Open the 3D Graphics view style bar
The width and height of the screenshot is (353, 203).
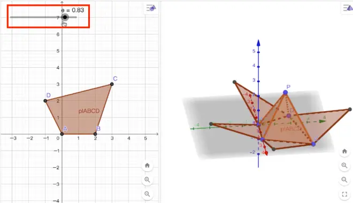tap(348, 8)
